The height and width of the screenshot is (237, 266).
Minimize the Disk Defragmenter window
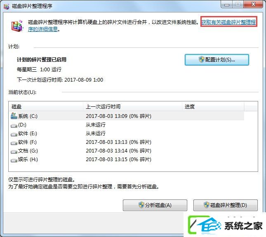[x=227, y=5]
